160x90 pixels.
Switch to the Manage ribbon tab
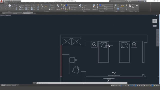click(31, 3)
